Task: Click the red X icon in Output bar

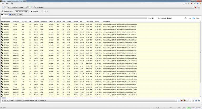Action: [182, 100]
